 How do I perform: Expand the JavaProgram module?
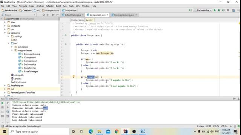[x=5, y=85]
